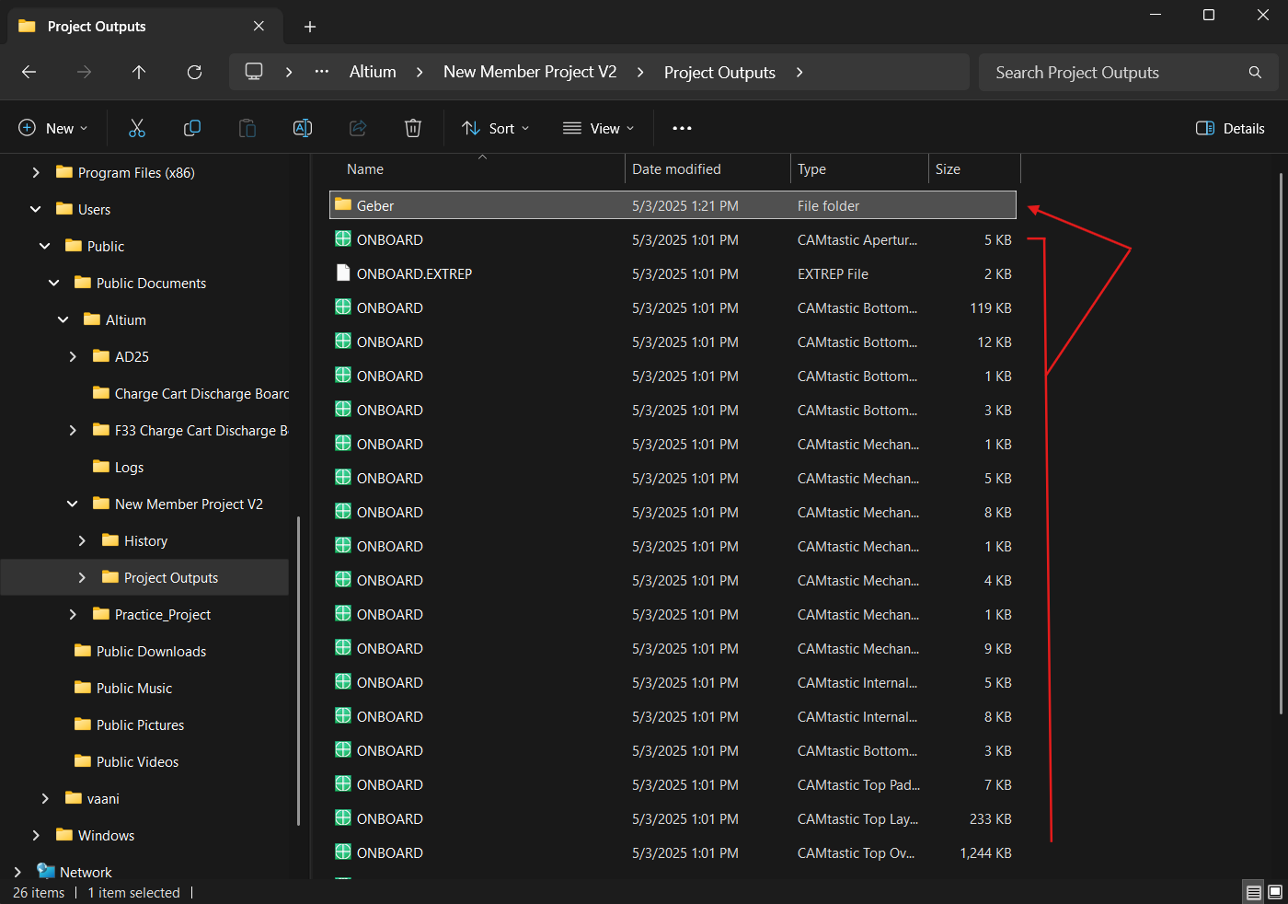Expand Program Files (x86) tree node
The image size is (1288, 904).
(x=36, y=172)
